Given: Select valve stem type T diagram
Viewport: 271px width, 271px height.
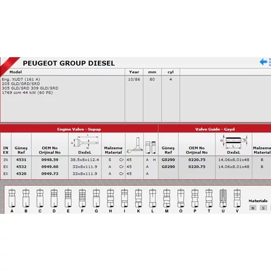Looking at the screenshot, I should [x=209, y=198].
